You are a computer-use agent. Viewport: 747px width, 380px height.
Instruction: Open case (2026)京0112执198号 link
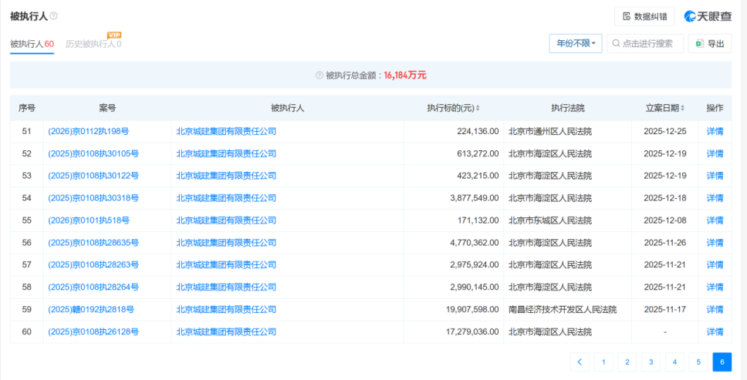pos(88,131)
